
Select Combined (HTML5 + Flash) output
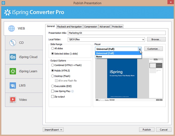click(x=52, y=65)
